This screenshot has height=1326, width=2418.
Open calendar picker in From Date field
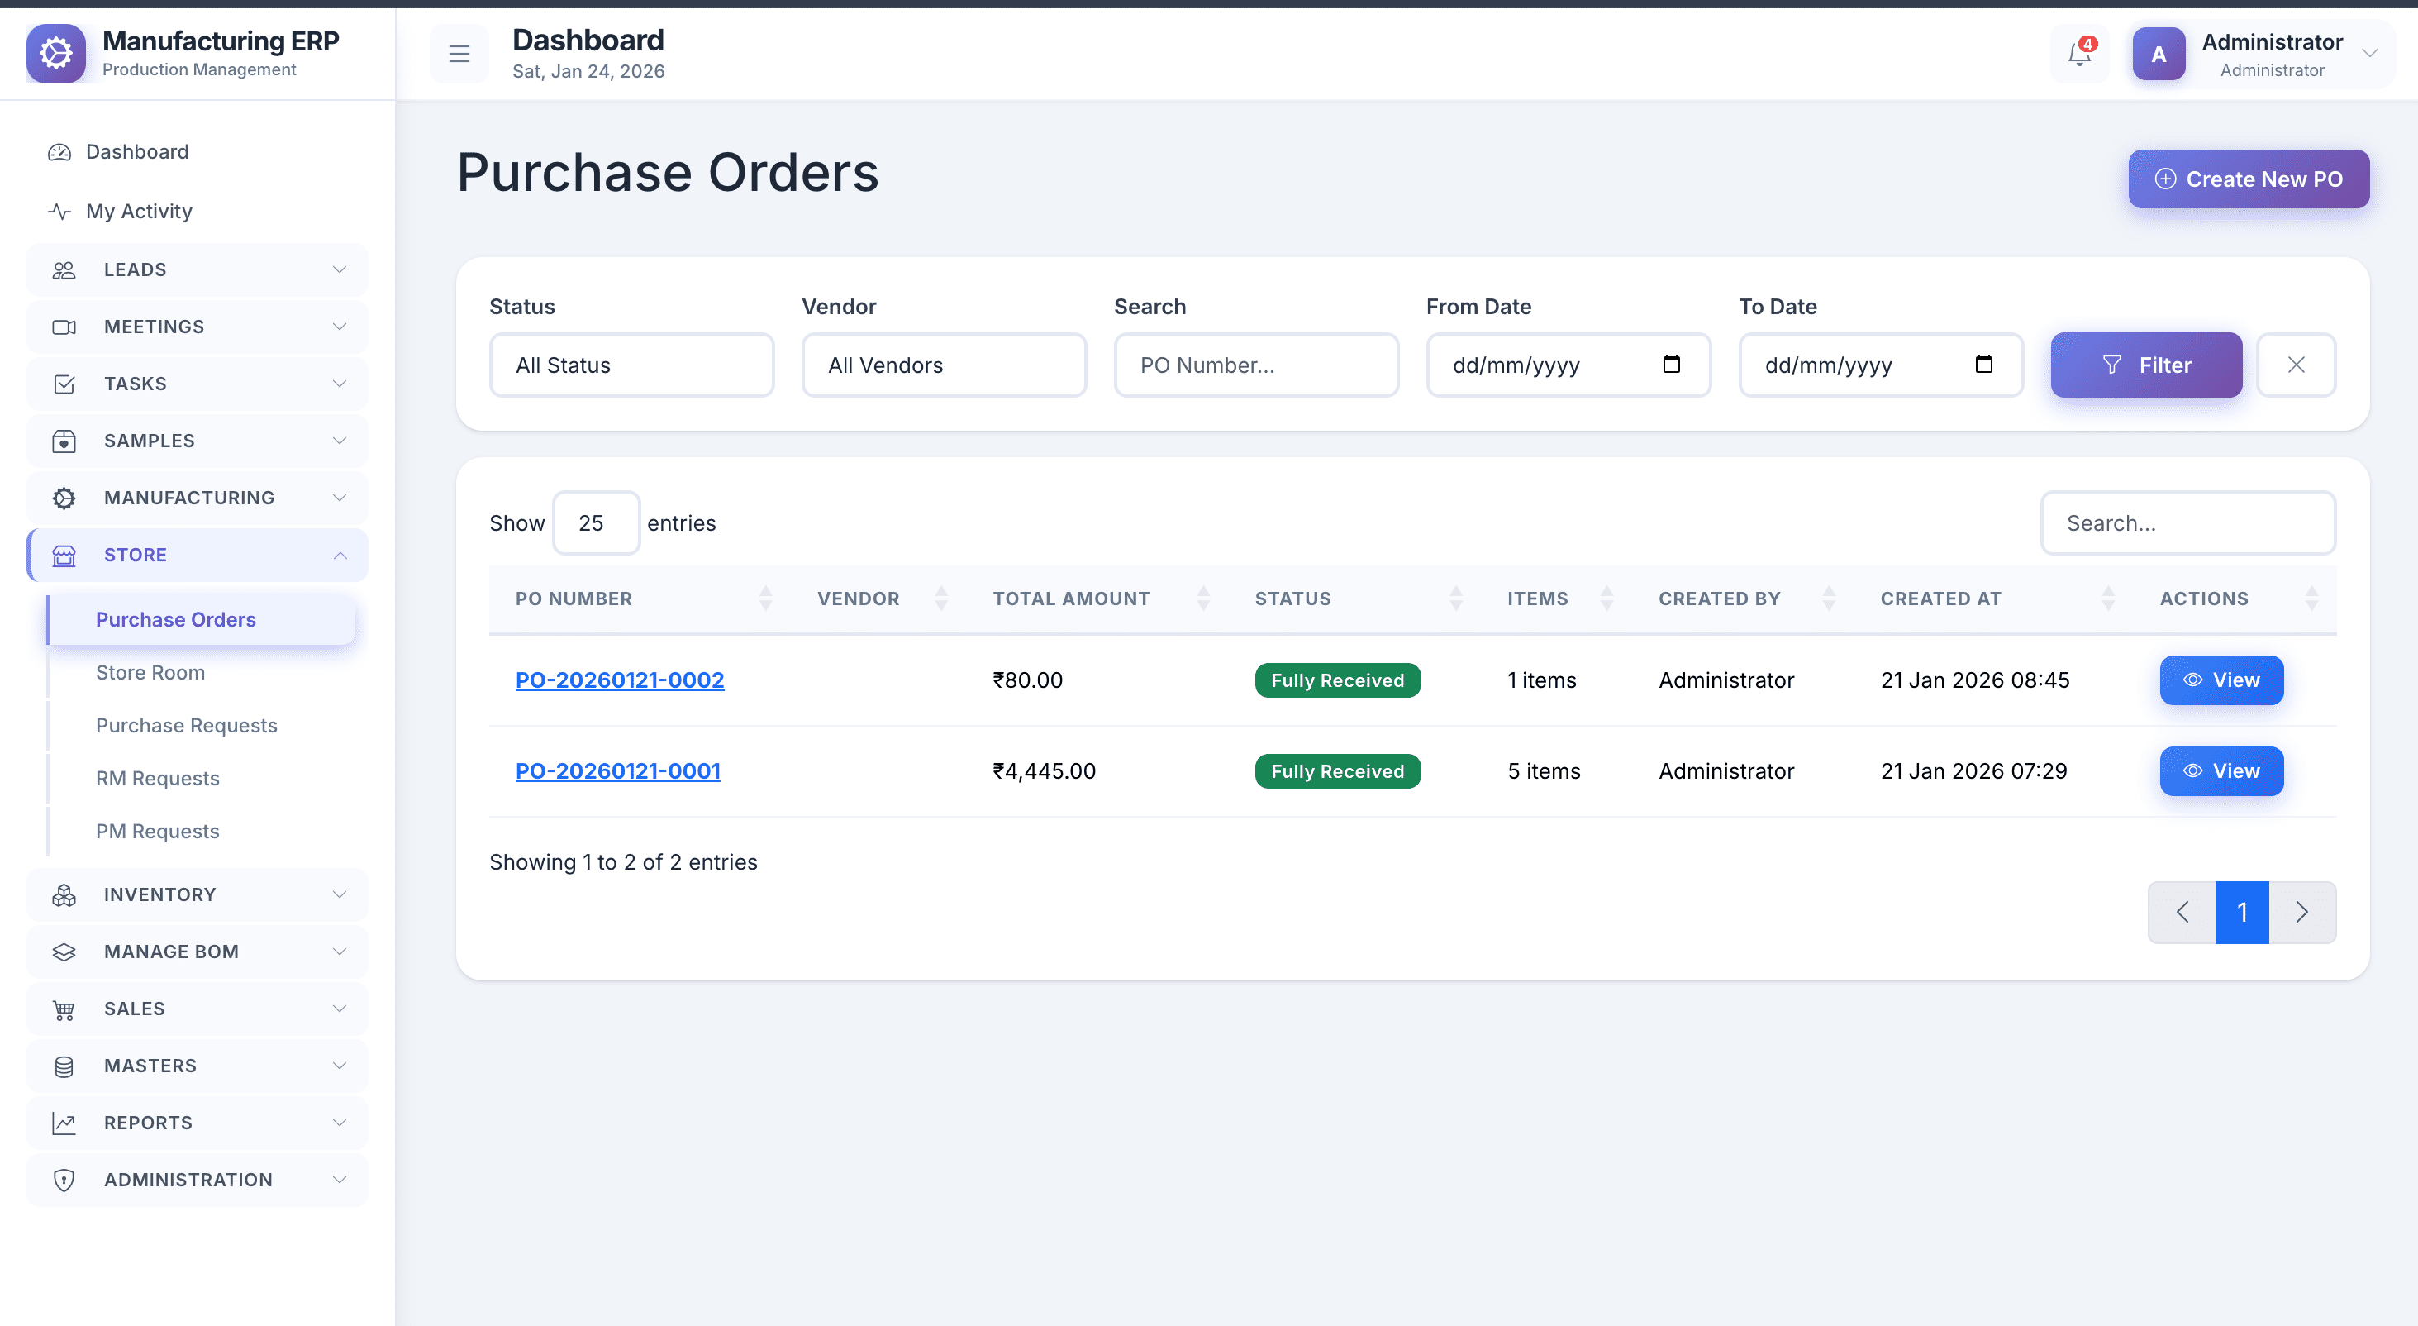[1671, 365]
